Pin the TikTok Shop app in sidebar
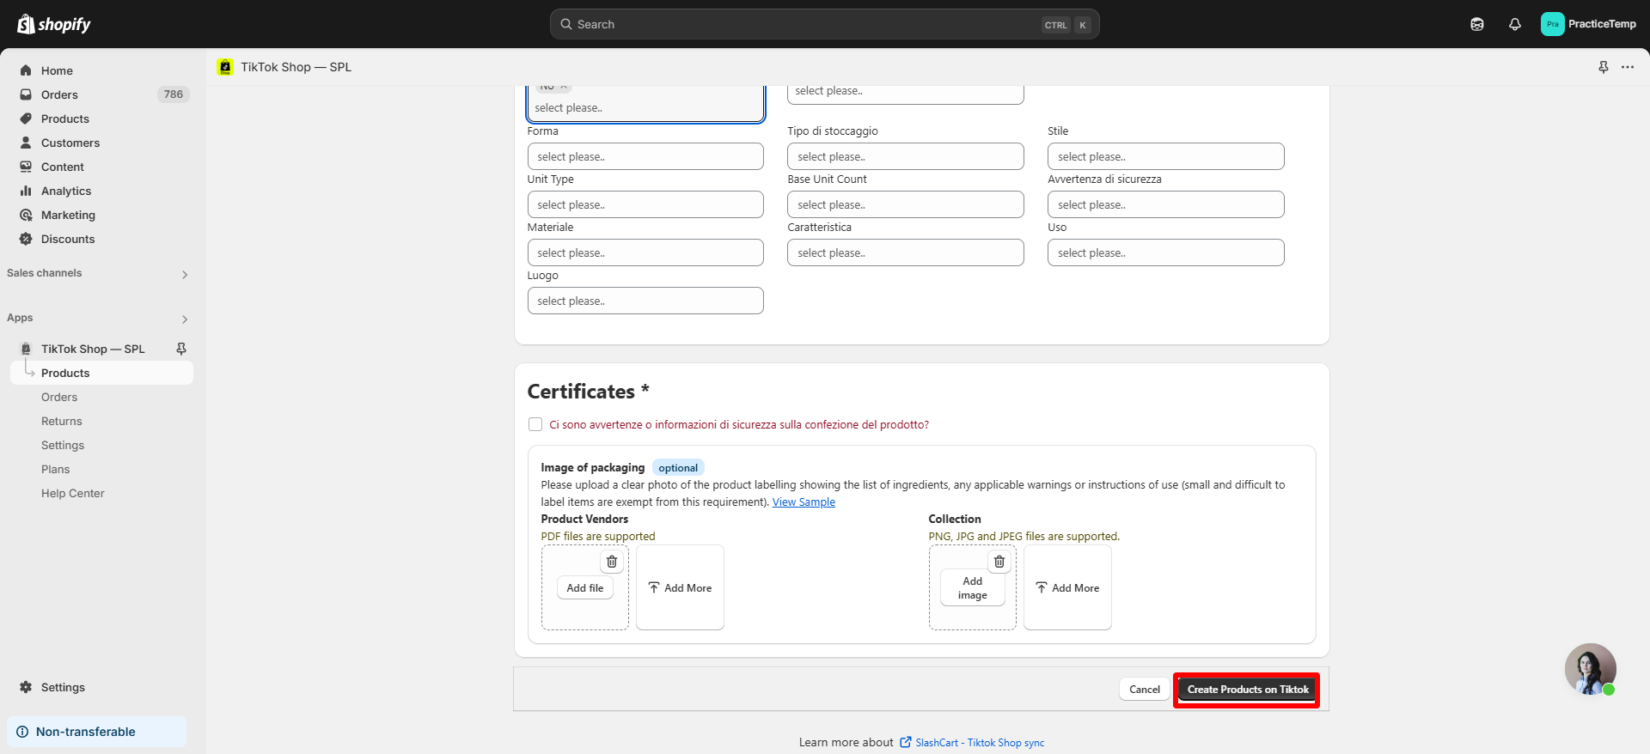Screen dimensions: 1650x754 point(181,349)
